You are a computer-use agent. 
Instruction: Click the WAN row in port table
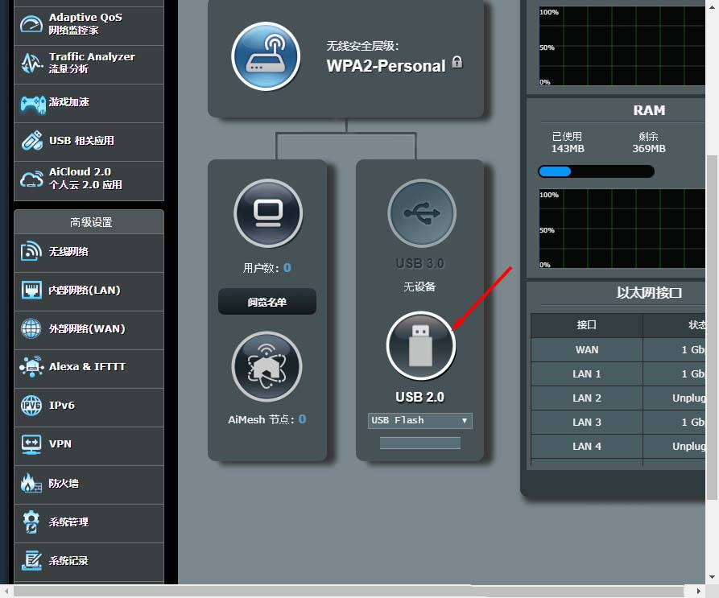(618, 349)
